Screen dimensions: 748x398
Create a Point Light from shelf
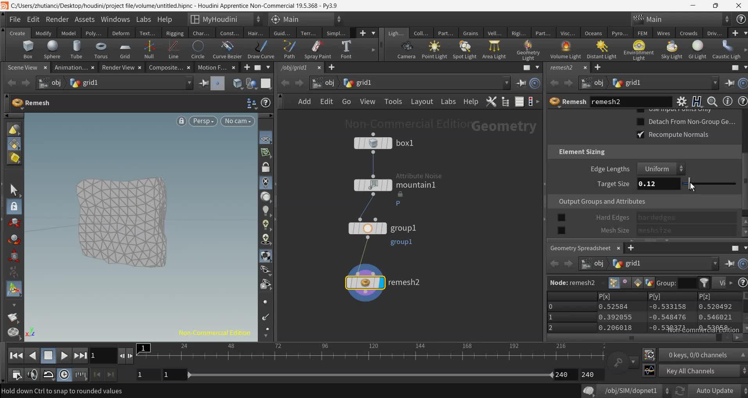tap(434, 50)
